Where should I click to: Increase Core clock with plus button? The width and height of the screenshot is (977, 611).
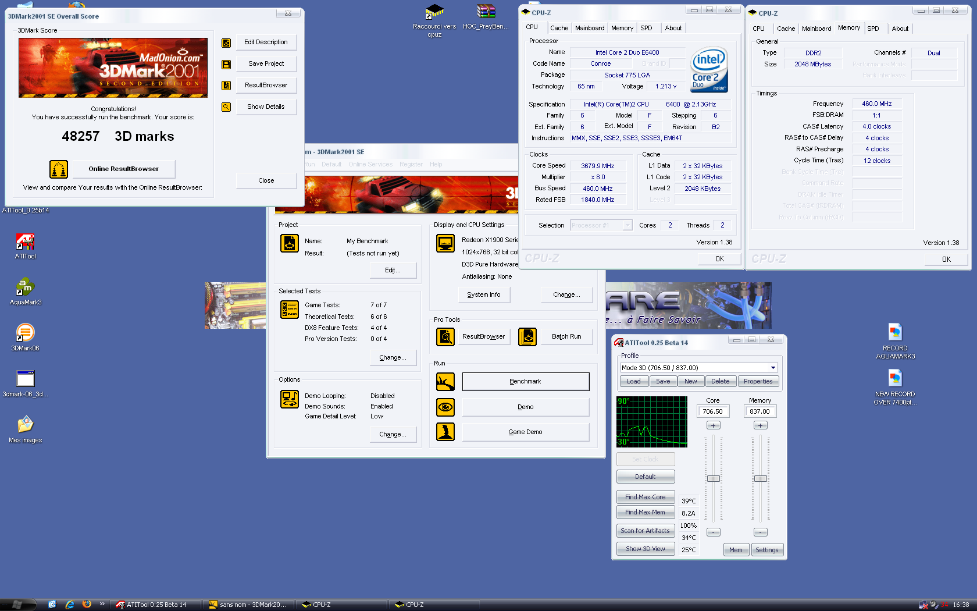click(x=714, y=425)
